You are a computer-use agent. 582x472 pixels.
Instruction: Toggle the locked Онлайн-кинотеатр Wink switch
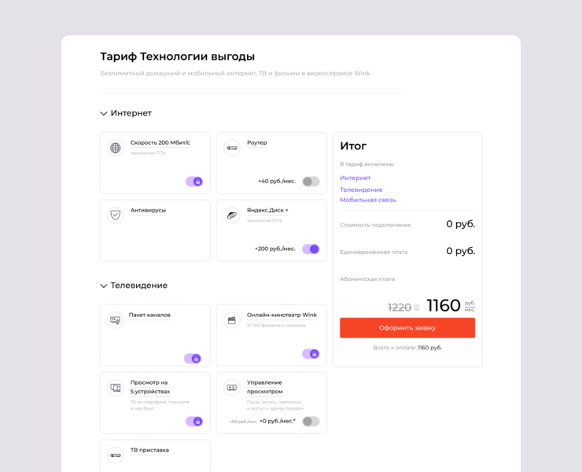point(311,354)
